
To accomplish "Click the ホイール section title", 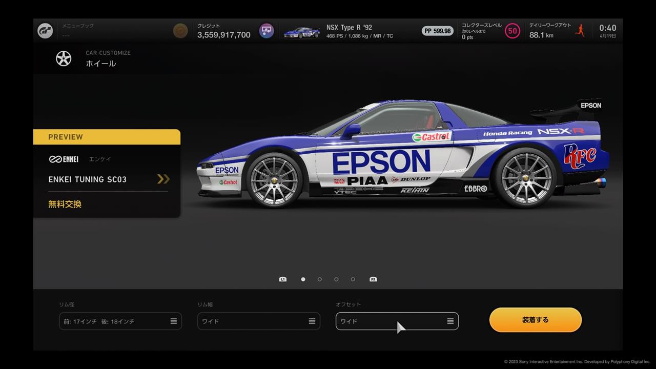I will [101, 64].
